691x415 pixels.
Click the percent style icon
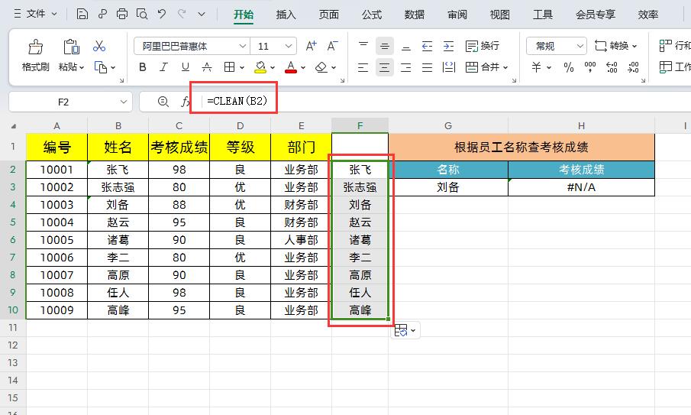569,67
